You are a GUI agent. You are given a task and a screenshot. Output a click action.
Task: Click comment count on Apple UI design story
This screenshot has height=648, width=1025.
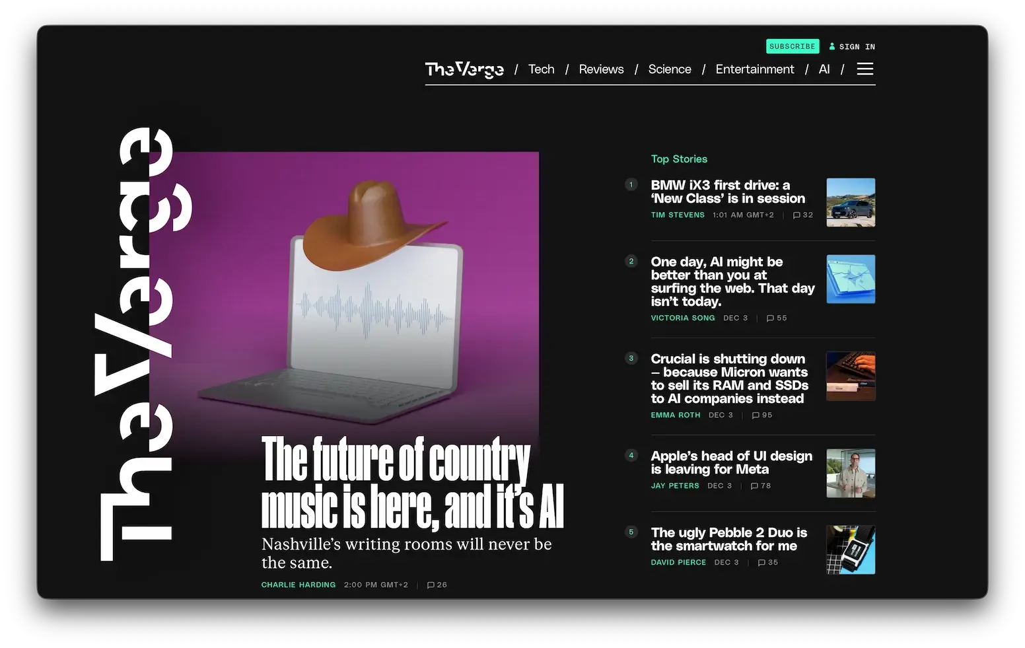(x=765, y=486)
